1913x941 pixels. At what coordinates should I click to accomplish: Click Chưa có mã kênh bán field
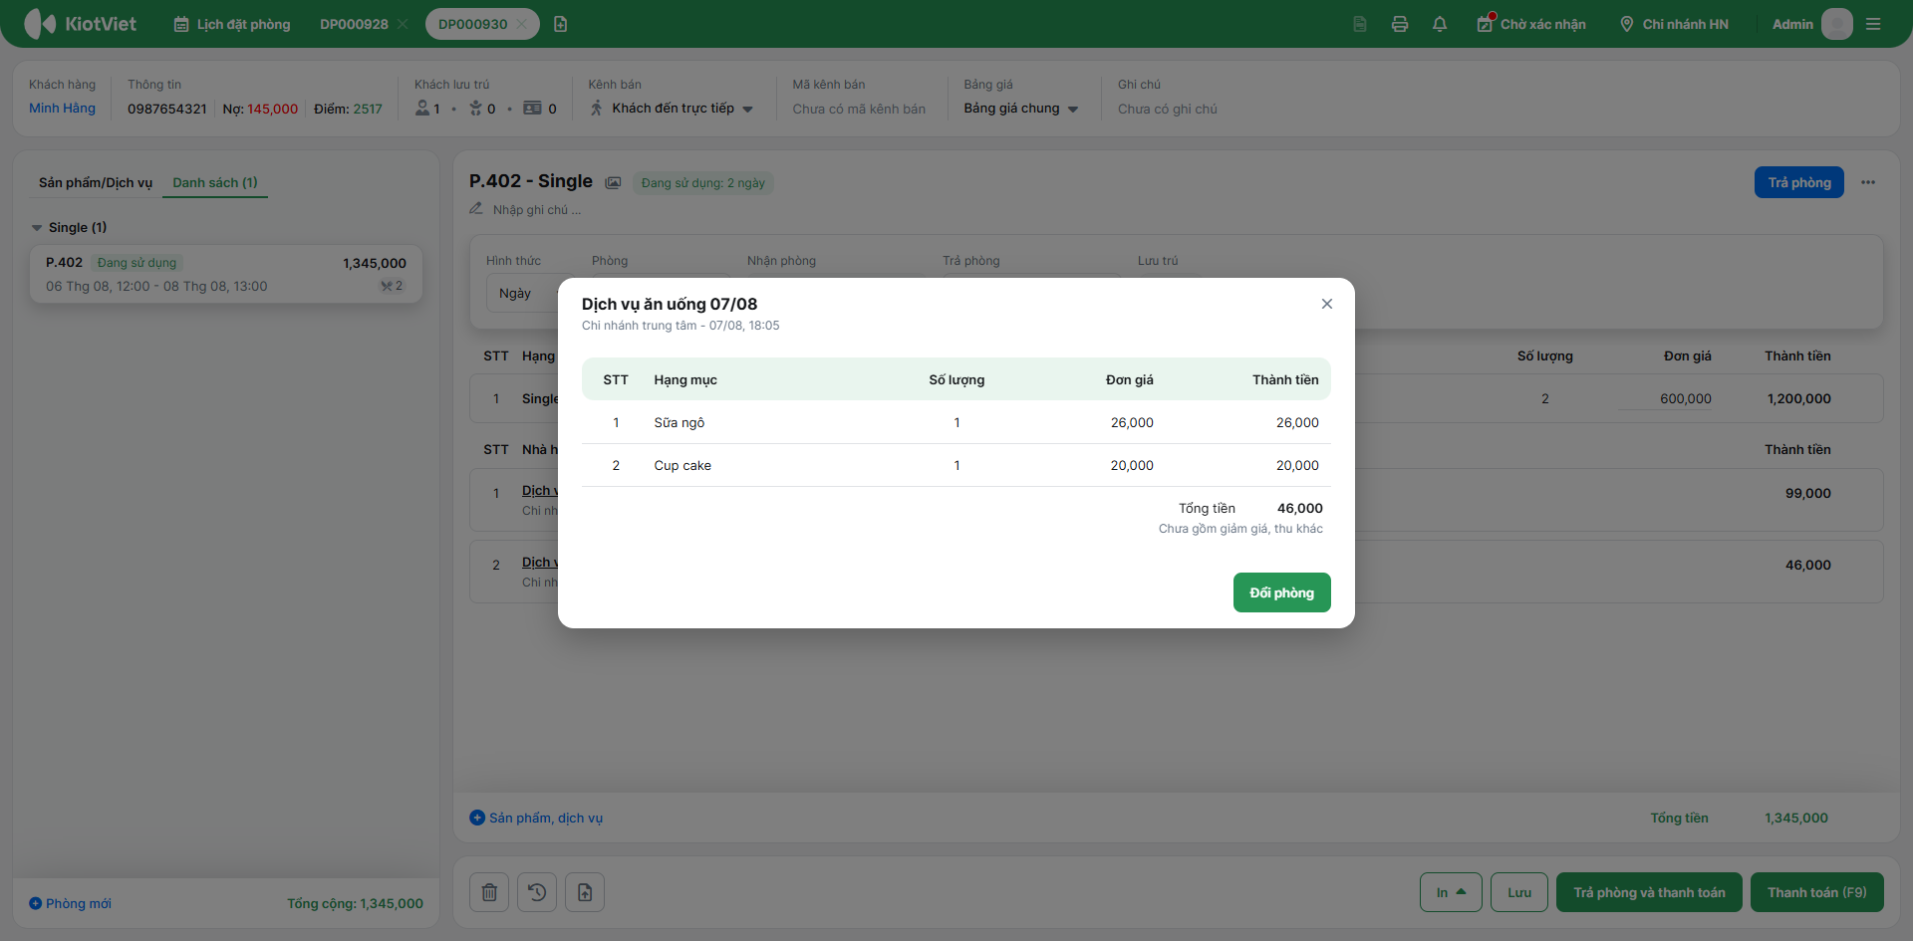click(859, 110)
